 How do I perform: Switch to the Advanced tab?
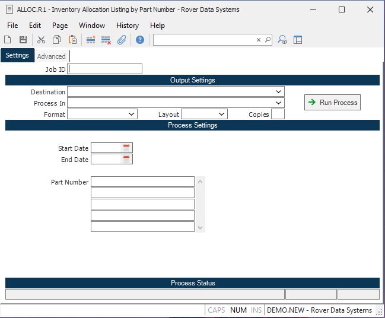pos(52,56)
